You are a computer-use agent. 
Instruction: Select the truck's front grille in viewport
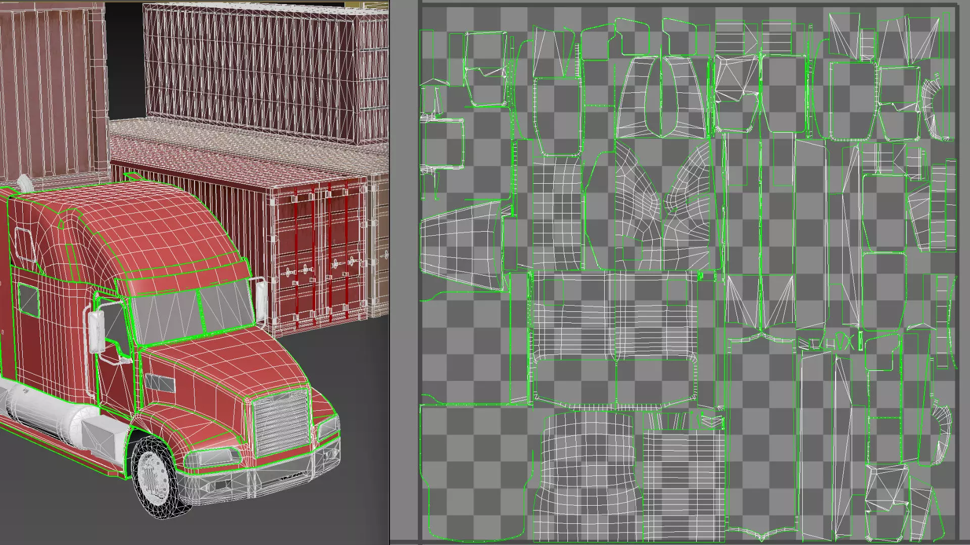coord(281,424)
